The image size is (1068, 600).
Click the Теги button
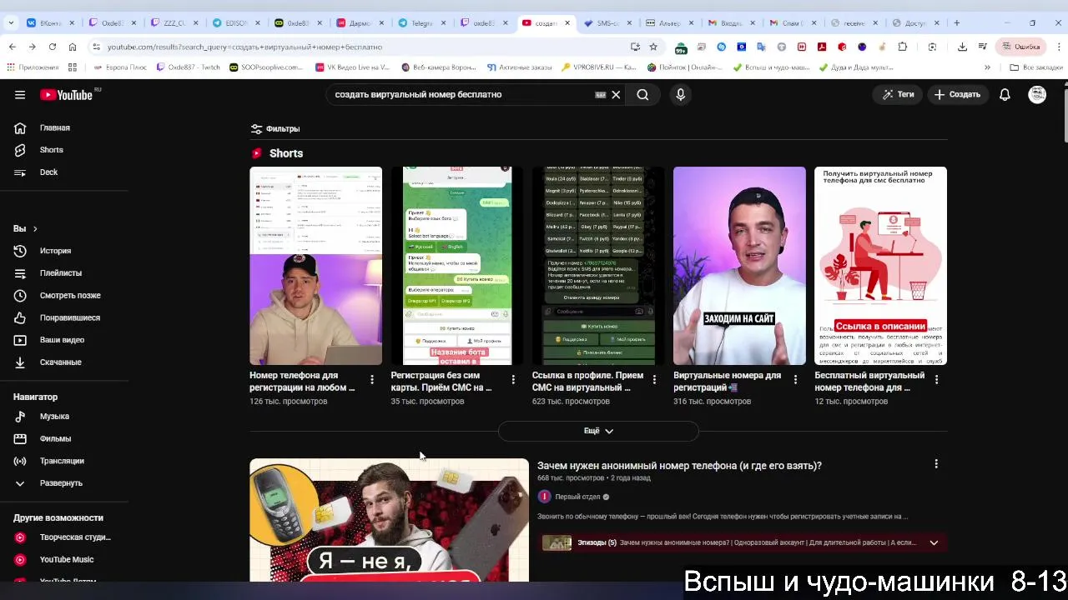click(x=898, y=95)
